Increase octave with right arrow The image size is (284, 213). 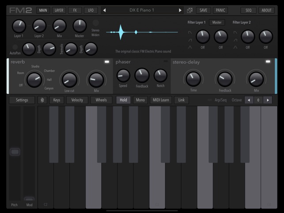click(x=268, y=100)
